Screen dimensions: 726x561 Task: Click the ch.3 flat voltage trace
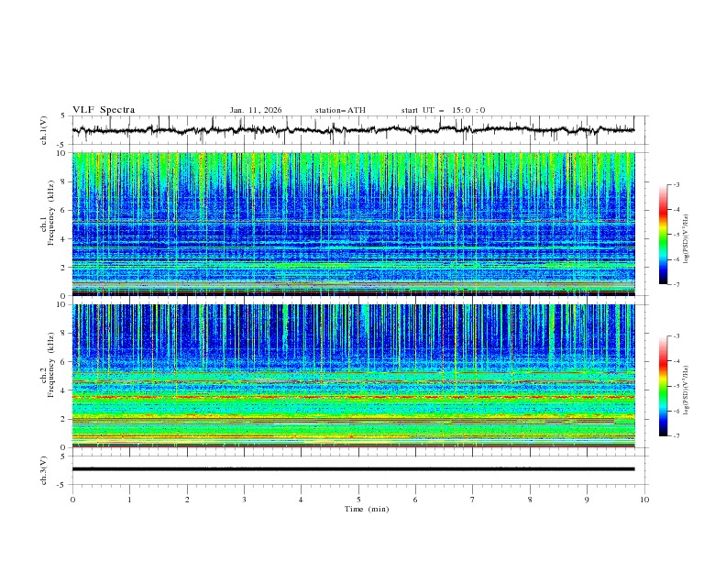[x=353, y=469]
